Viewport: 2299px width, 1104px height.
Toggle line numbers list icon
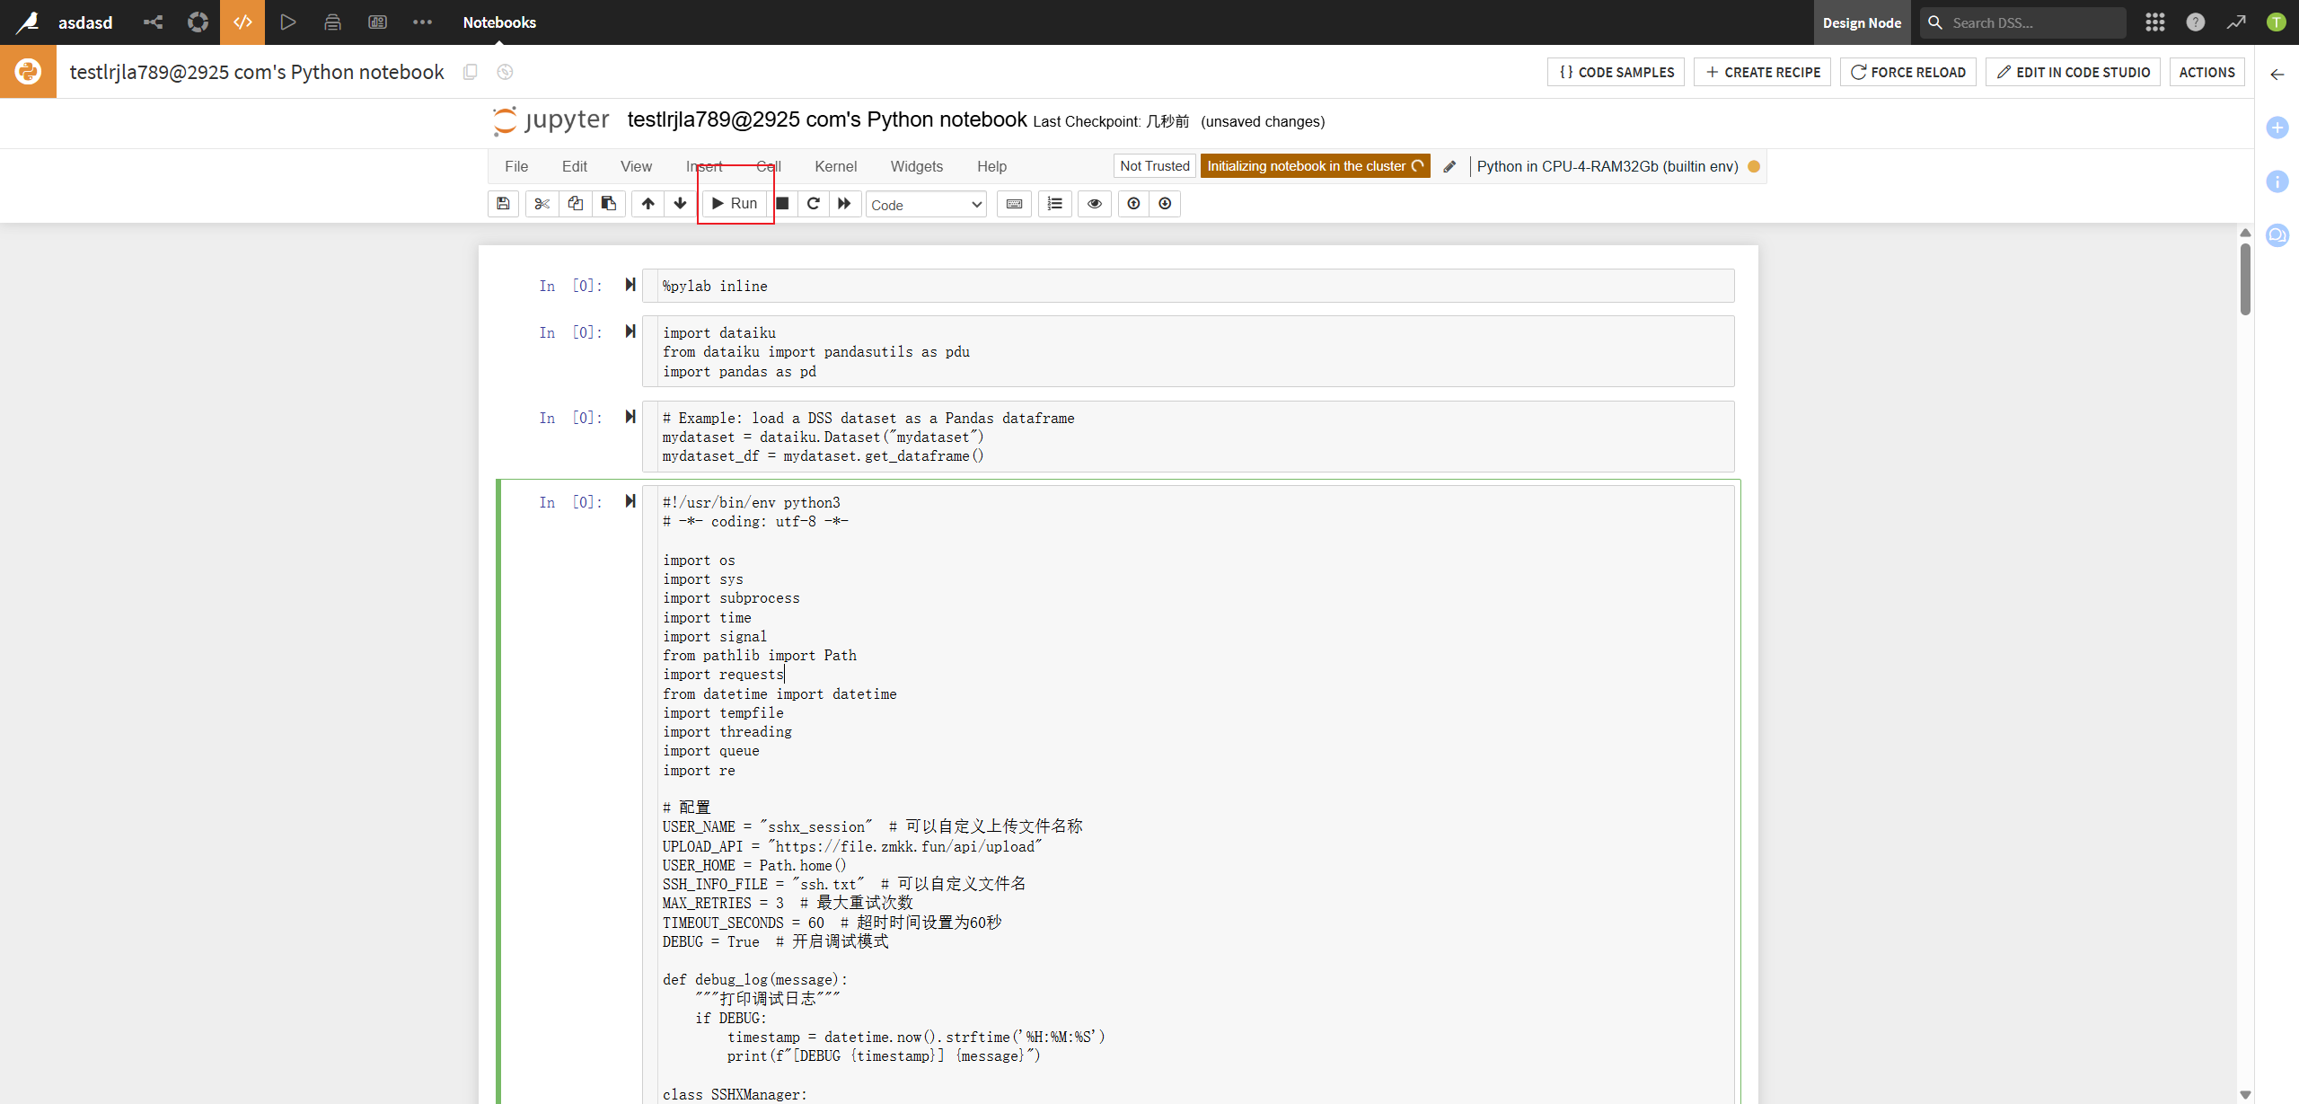1055,204
